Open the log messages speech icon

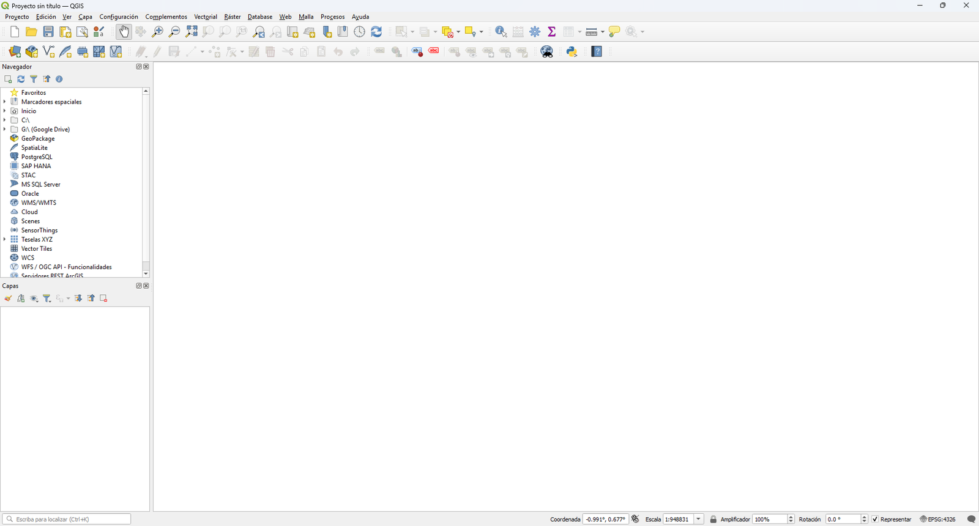tap(971, 519)
